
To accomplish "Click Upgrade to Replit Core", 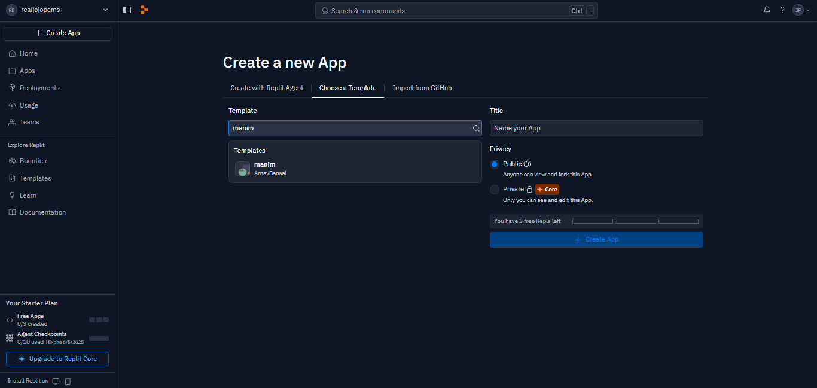I will click(x=57, y=359).
